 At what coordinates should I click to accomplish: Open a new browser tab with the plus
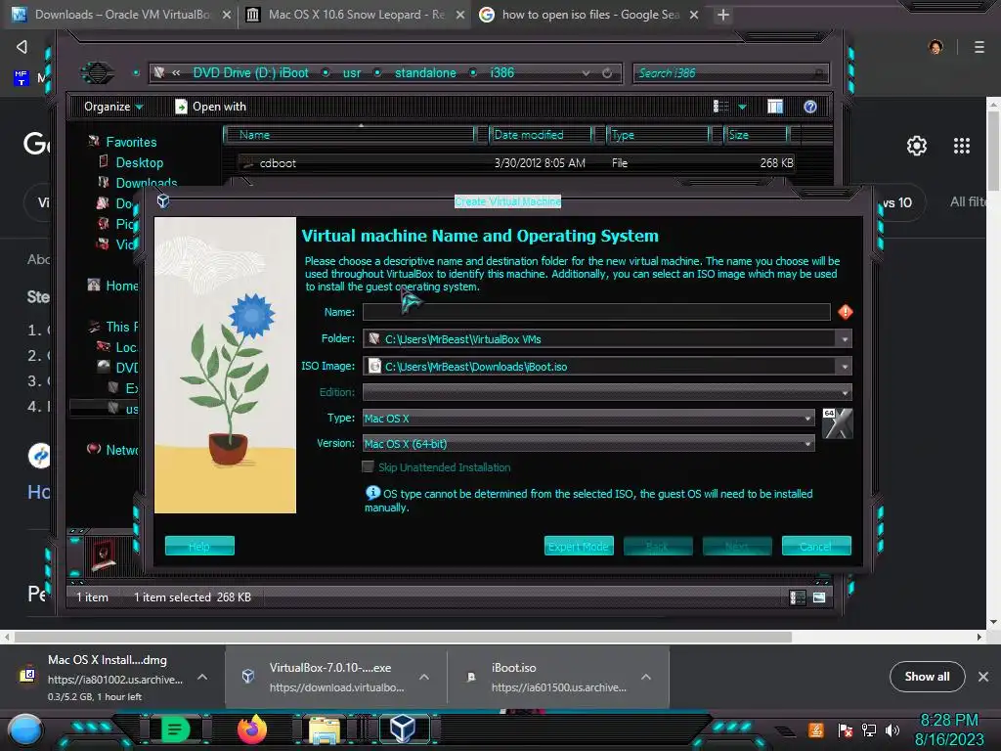tap(722, 14)
